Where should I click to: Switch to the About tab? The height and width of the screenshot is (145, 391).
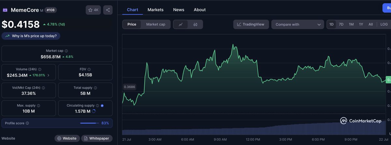point(200,10)
